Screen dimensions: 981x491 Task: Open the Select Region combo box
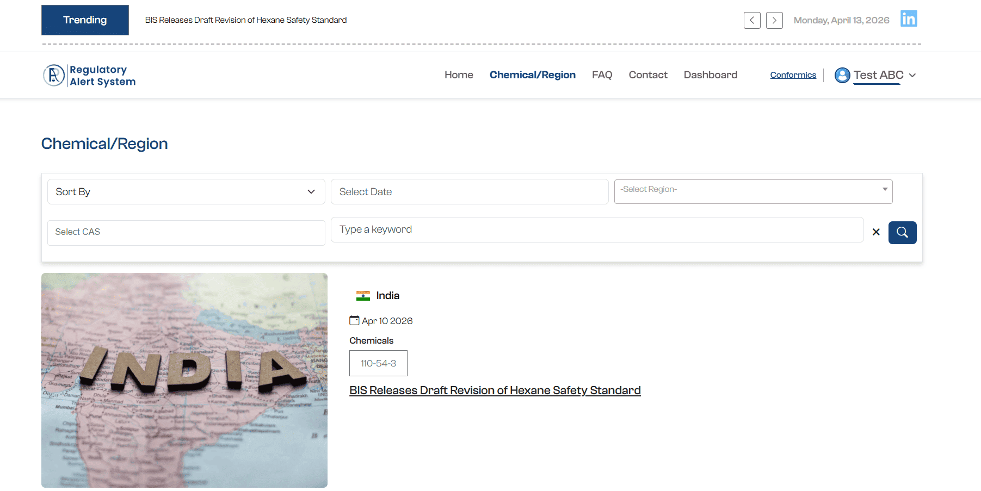(753, 191)
